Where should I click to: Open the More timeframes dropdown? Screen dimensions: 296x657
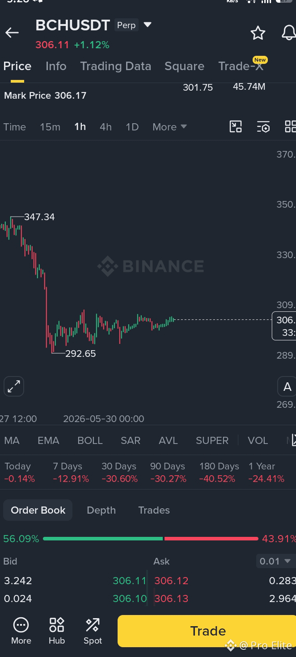click(x=169, y=127)
